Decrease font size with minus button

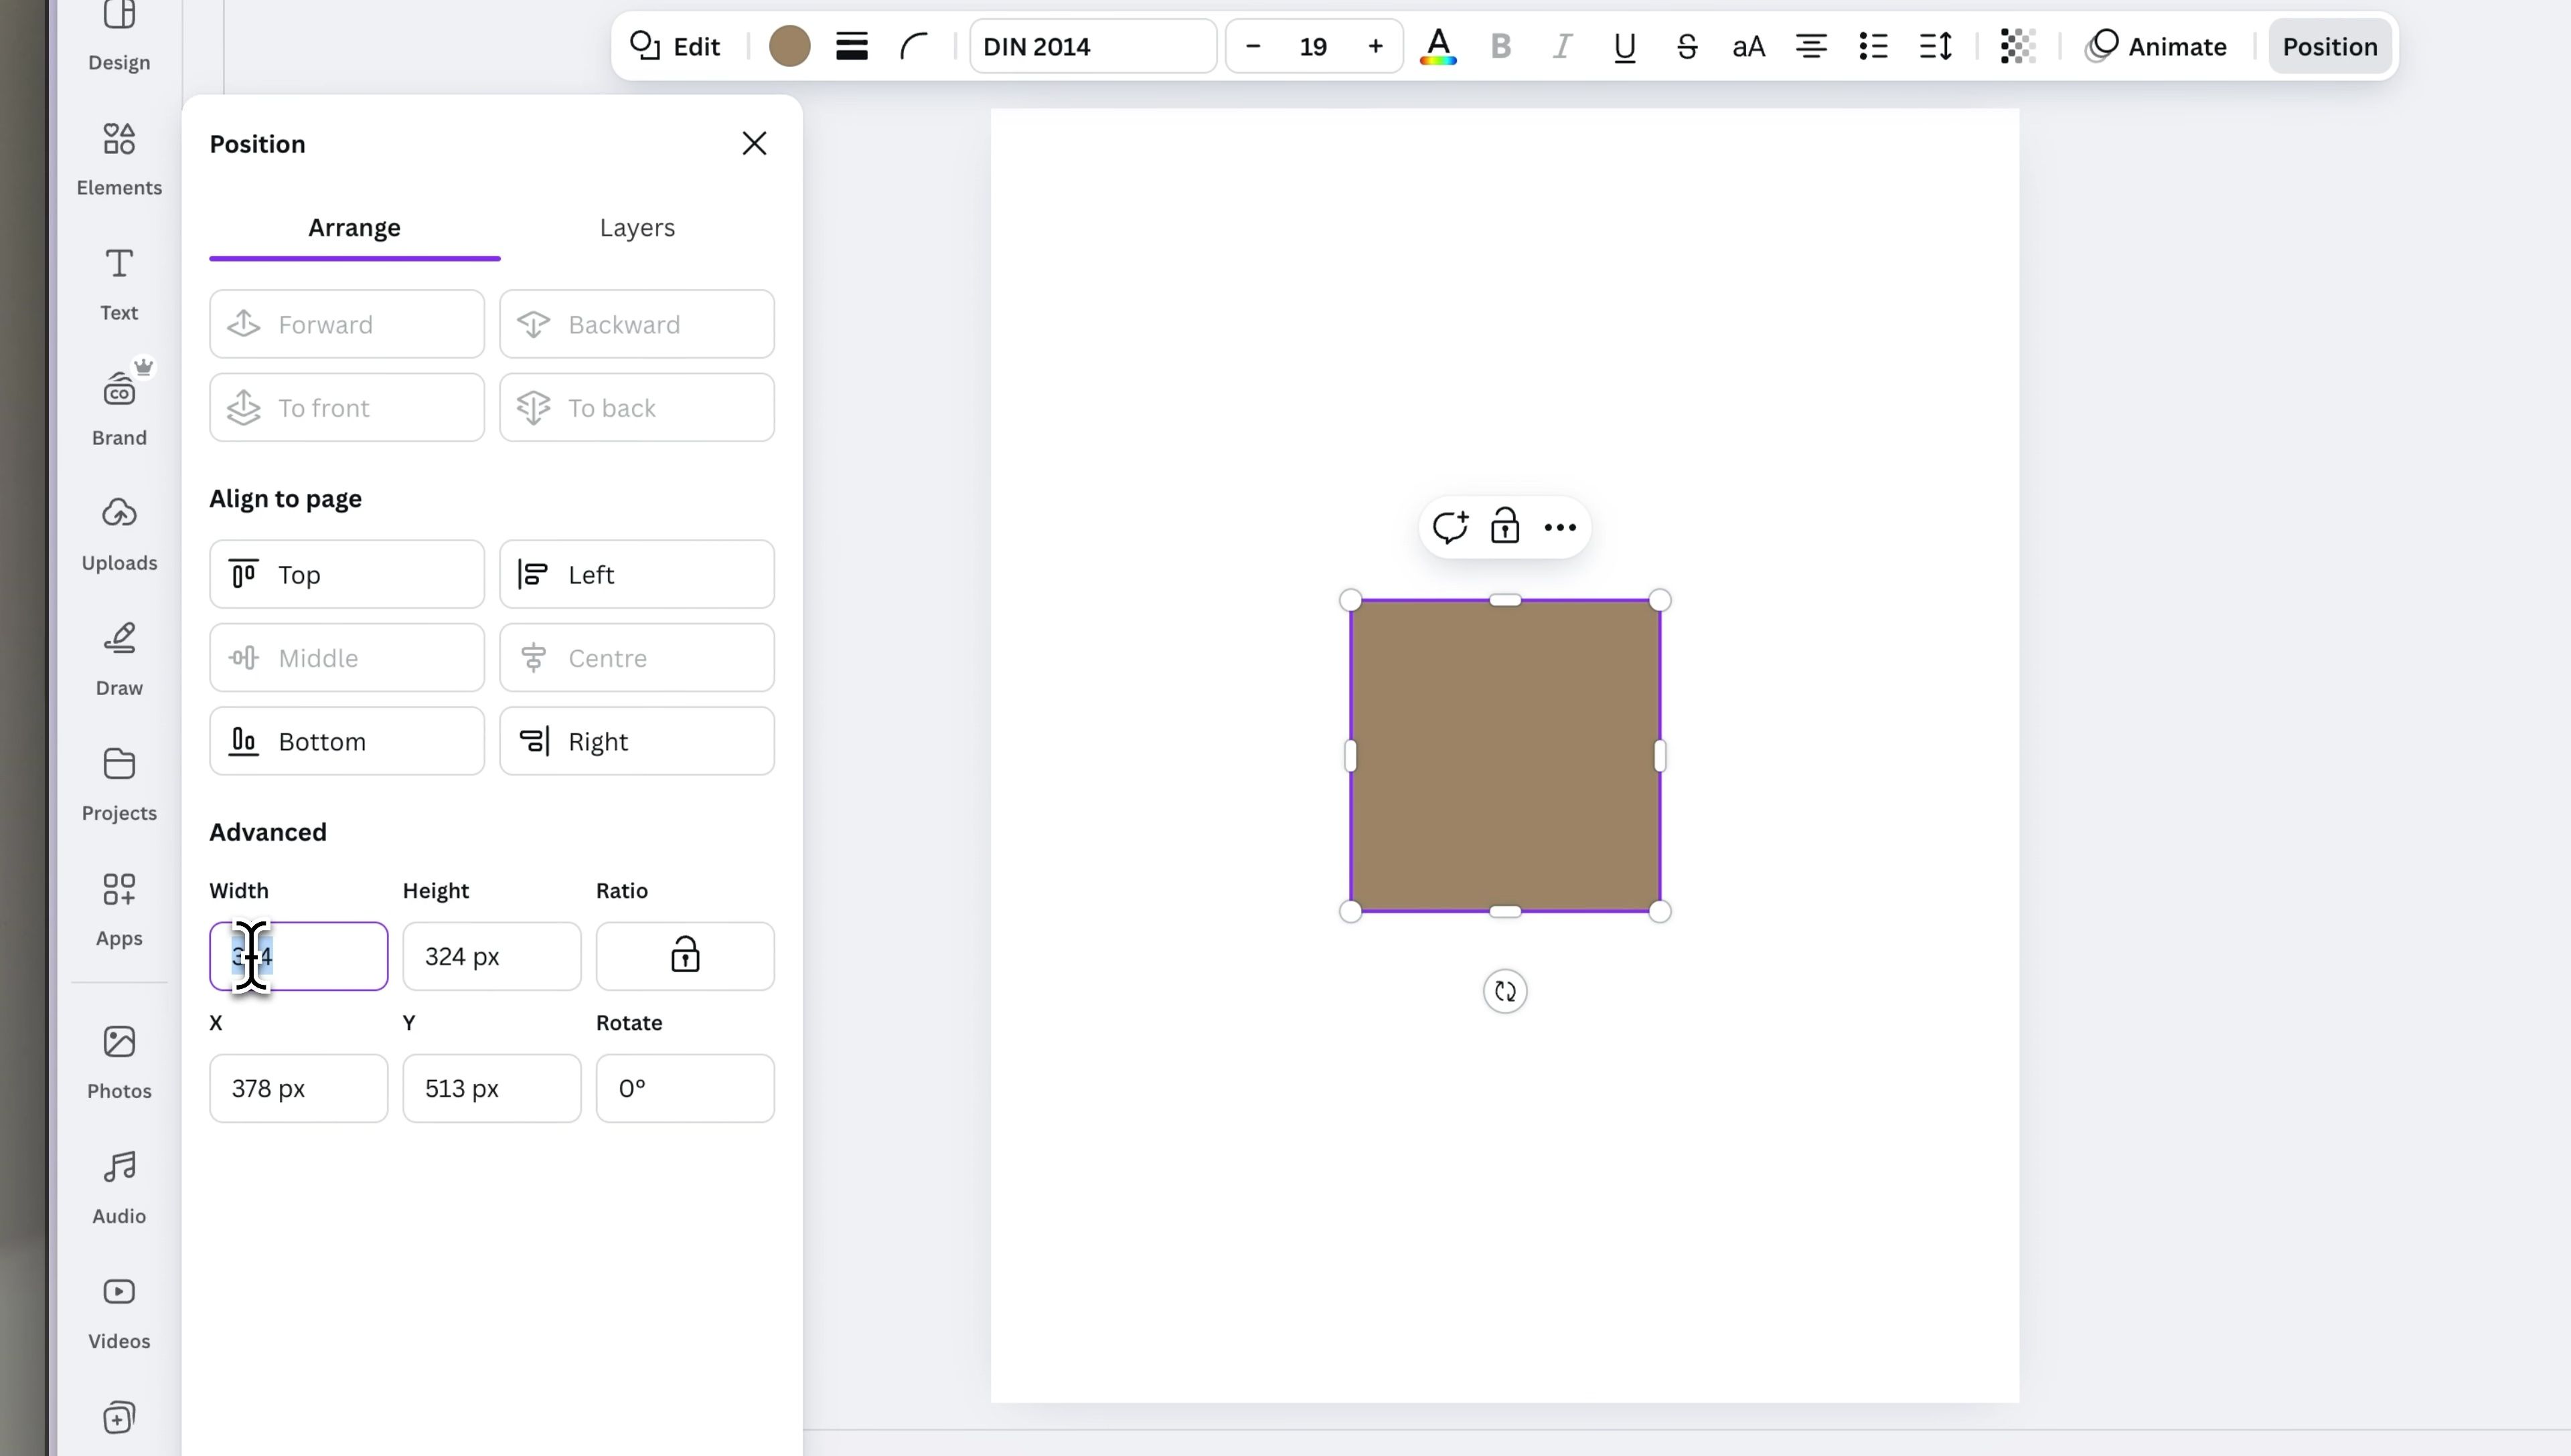point(1253,46)
